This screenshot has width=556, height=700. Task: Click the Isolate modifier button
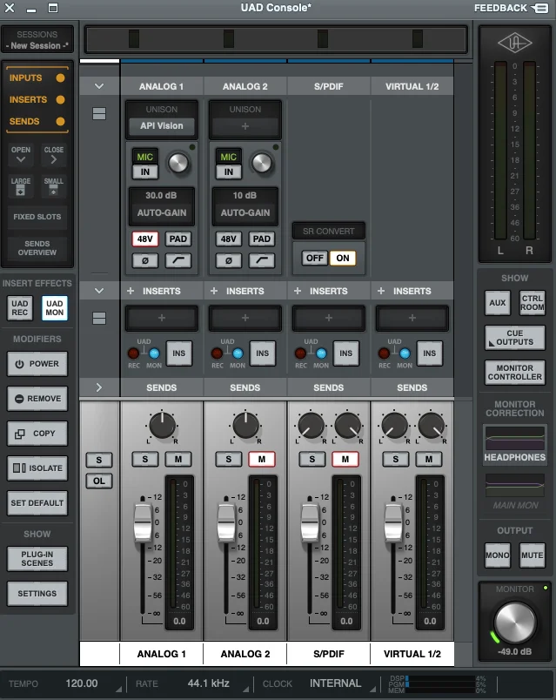[37, 468]
